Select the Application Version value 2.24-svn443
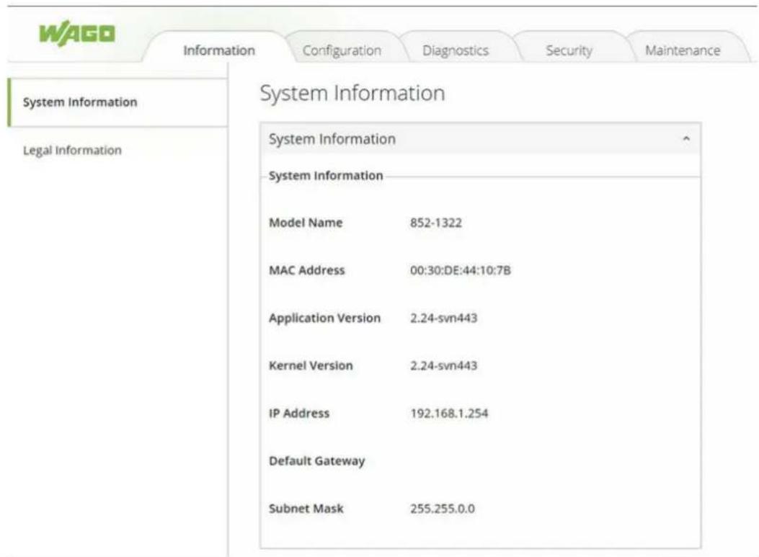The height and width of the screenshot is (557, 759). pyautogui.click(x=443, y=318)
